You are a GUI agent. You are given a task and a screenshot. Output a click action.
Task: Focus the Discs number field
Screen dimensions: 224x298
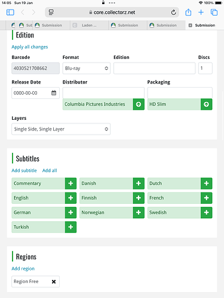point(205,68)
